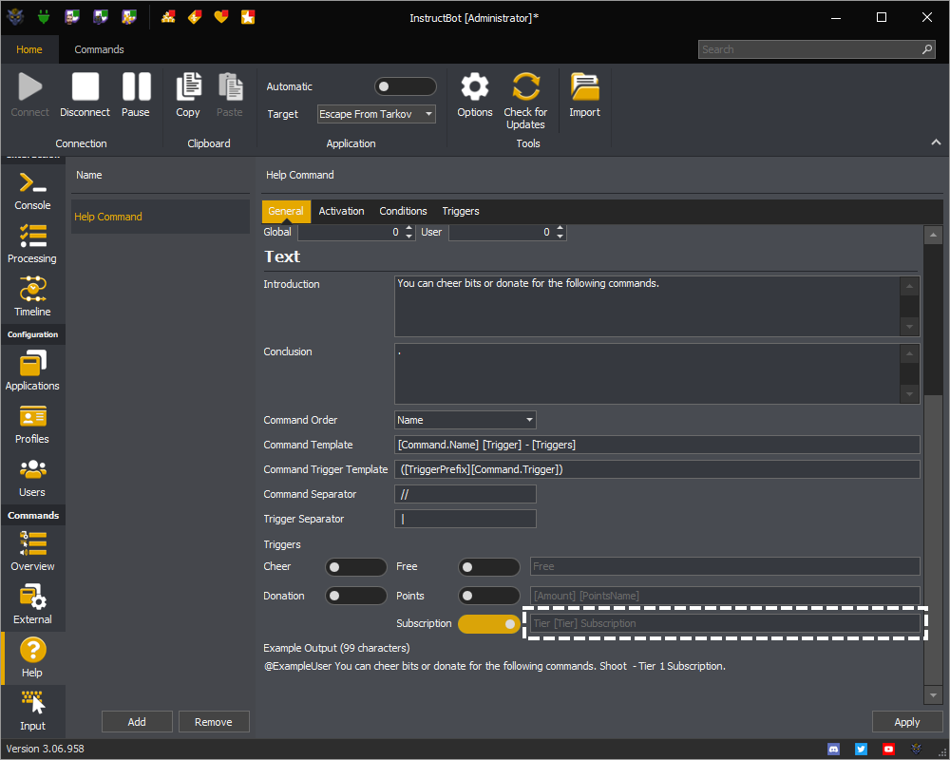Open the Processing sidebar page

[x=32, y=243]
